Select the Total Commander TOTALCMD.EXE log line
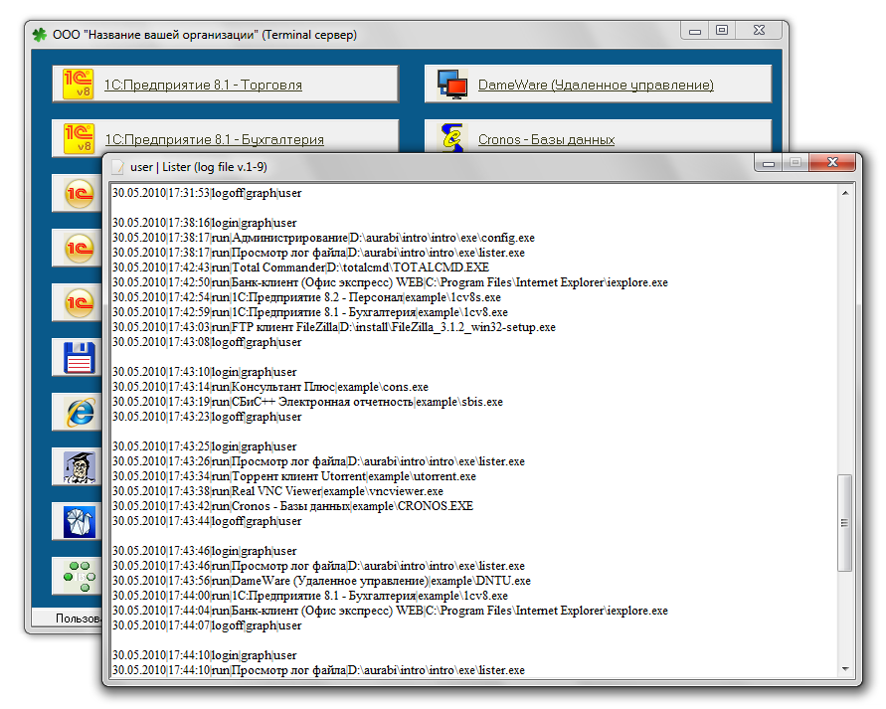The width and height of the screenshot is (886, 709). (x=300, y=267)
